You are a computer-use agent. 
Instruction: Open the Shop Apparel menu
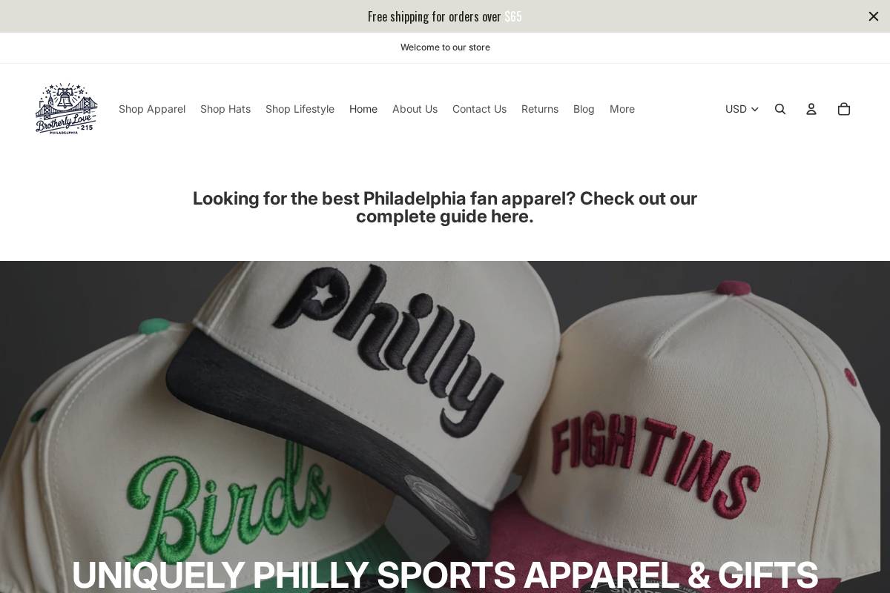point(152,109)
